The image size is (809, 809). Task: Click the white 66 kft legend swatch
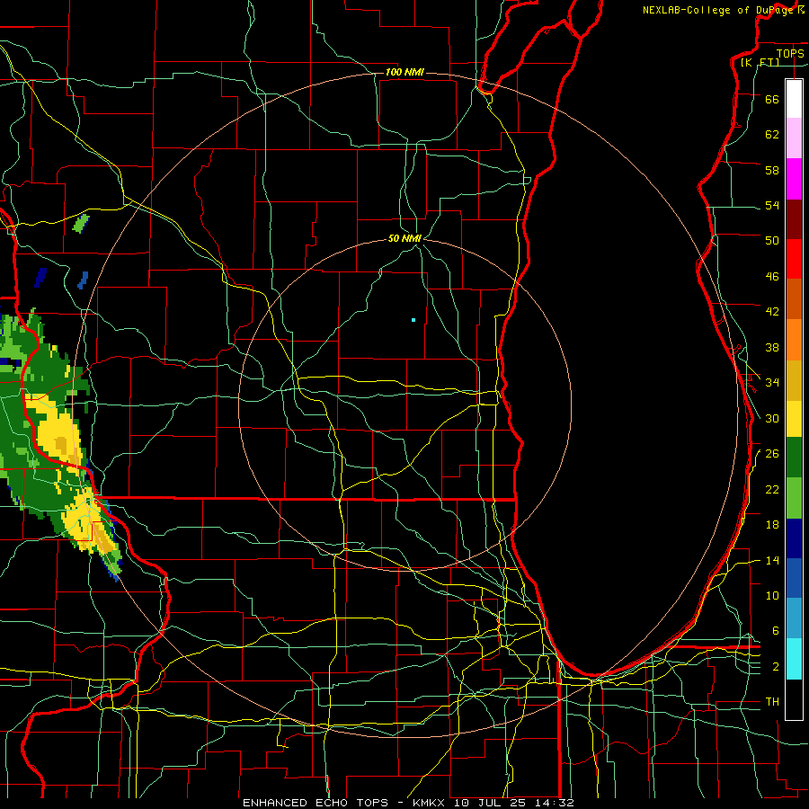coord(794,99)
